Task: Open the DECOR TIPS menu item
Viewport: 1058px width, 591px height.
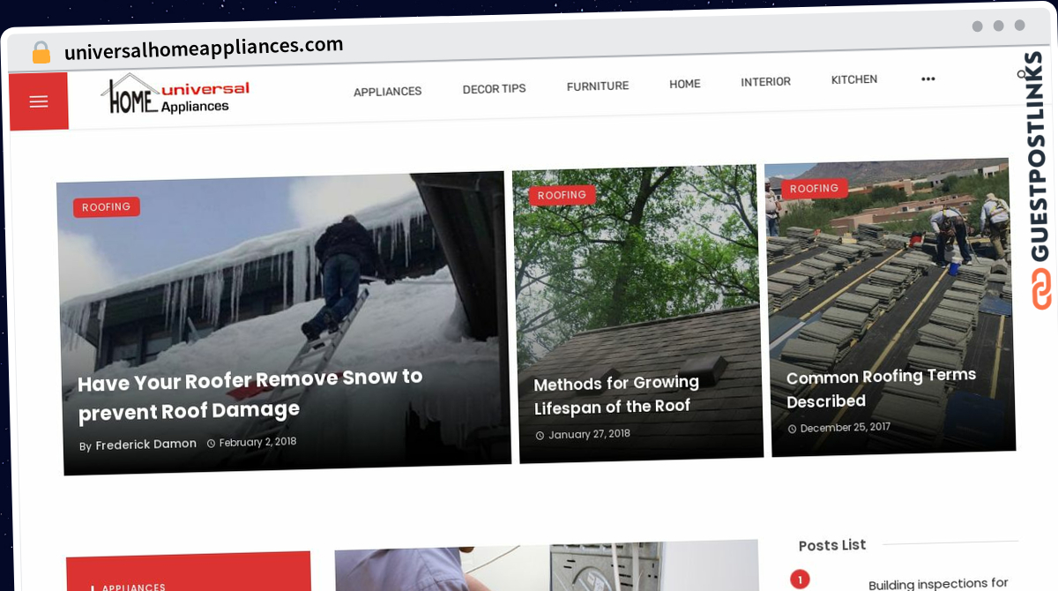Action: click(x=494, y=88)
